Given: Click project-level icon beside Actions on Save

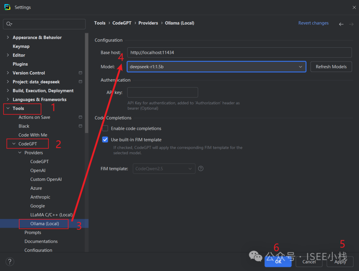Looking at the screenshot, I should (x=80, y=117).
